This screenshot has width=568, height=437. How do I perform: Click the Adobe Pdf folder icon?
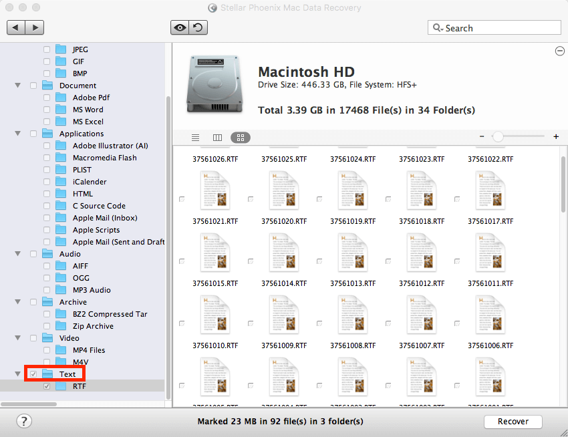tap(61, 98)
